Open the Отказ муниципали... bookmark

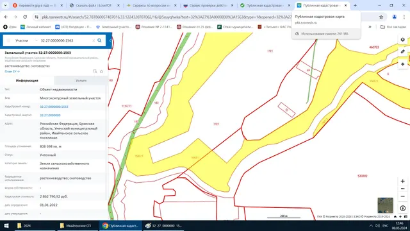tap(236, 27)
